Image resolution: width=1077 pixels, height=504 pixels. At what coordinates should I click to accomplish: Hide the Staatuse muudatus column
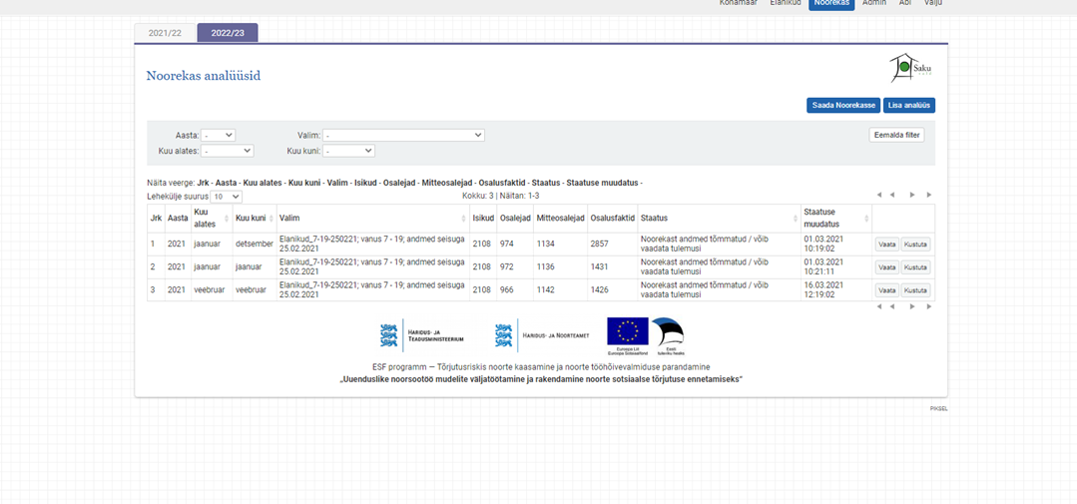(x=602, y=183)
